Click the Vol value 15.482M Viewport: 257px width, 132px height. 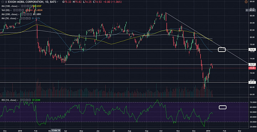coord(38,10)
